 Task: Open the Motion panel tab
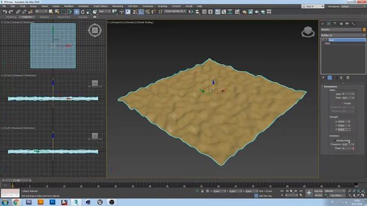[x=341, y=24]
